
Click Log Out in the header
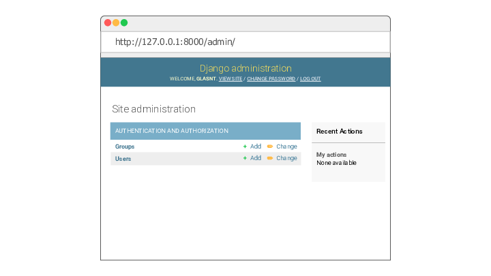pos(310,79)
